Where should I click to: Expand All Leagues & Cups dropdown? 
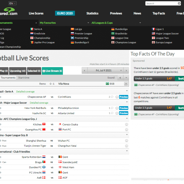(x=140, y=23)
